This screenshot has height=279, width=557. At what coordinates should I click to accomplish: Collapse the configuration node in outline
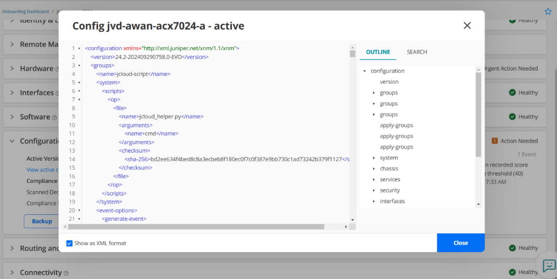[365, 71]
